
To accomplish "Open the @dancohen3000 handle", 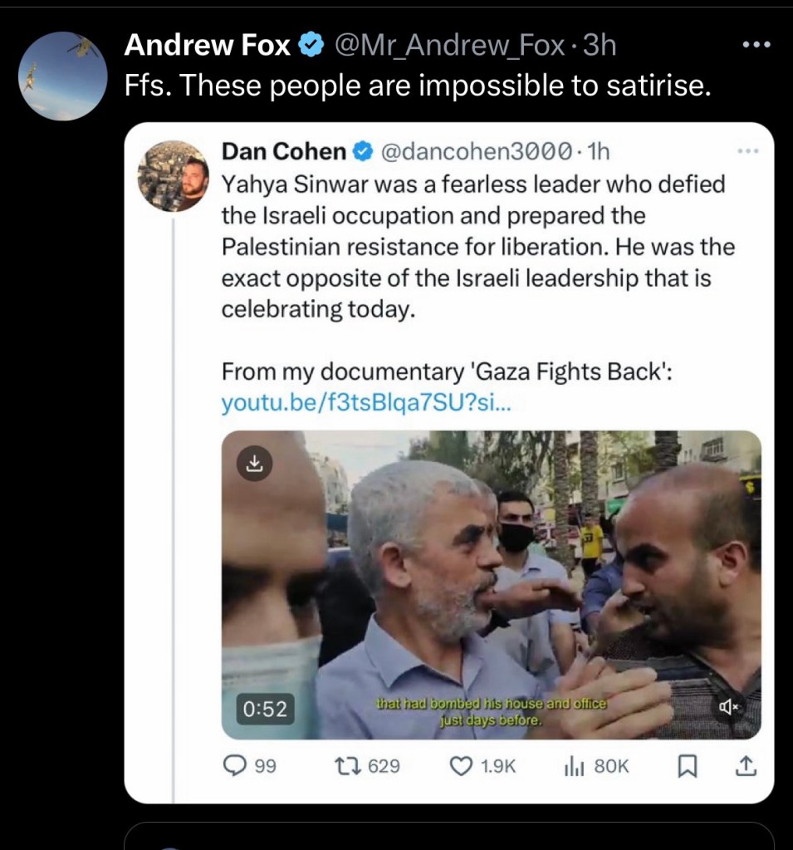I will tap(477, 151).
